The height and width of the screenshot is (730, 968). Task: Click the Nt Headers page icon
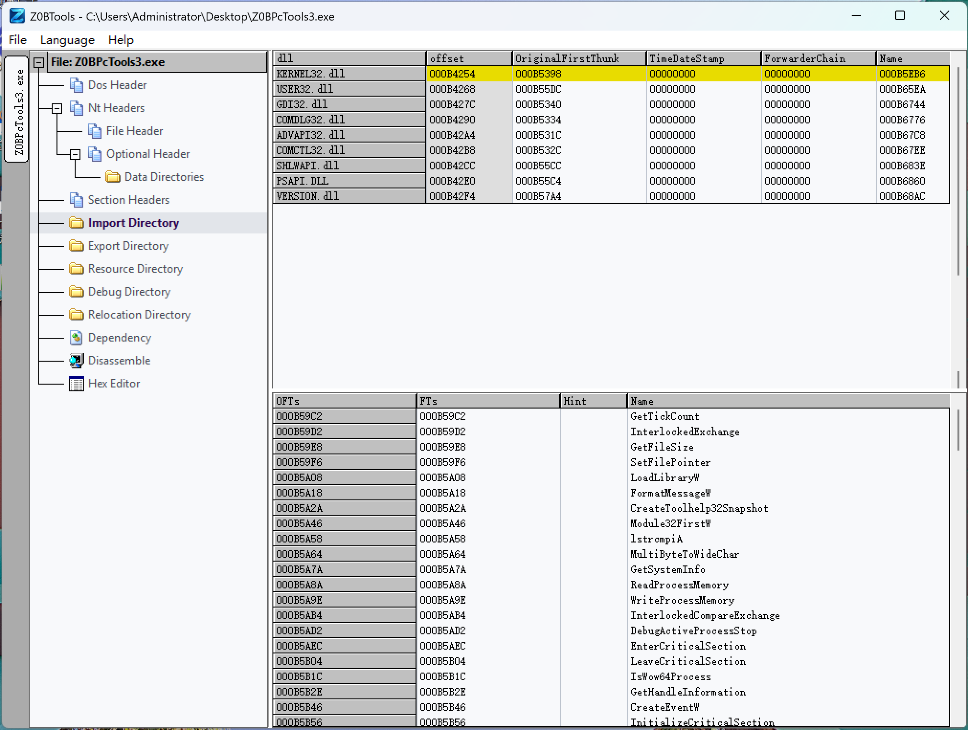(x=77, y=108)
